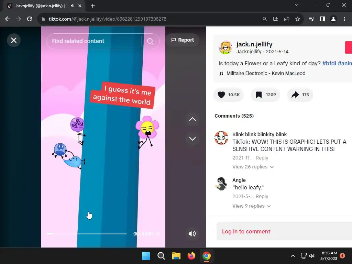Open commenter name Blink blink blinkity blink
This screenshot has width=352, height=264.
point(260,134)
